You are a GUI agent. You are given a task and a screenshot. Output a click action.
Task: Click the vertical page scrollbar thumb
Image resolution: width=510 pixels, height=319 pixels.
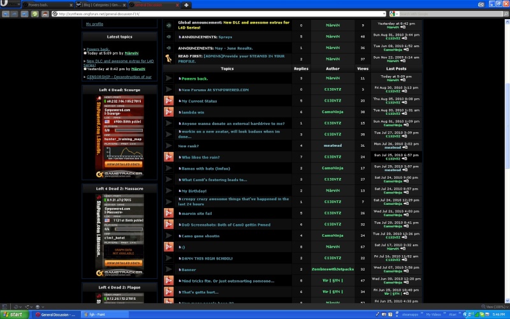(507, 125)
